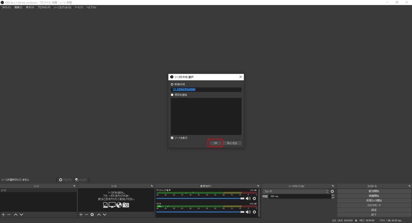Click キャンセル in the source dialog
The image size is (412, 223).
232,143
